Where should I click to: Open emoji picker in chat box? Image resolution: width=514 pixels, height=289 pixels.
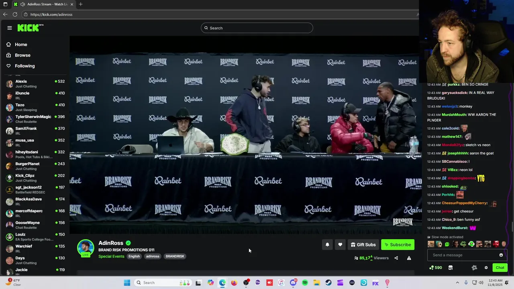pos(501,255)
